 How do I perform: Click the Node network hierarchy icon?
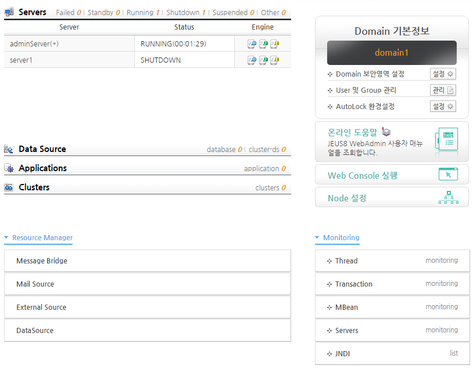449,197
